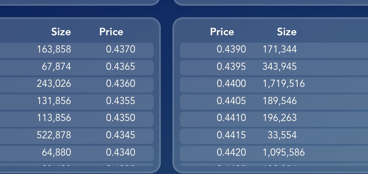368x174 pixels.
Task: Click the bid-side Price column header
Action: tap(111, 32)
